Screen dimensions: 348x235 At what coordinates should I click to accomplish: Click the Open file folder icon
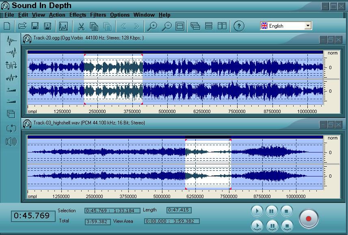22,26
